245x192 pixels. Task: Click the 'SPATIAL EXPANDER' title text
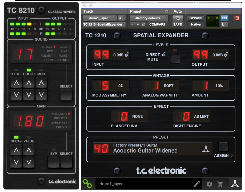click(x=161, y=35)
